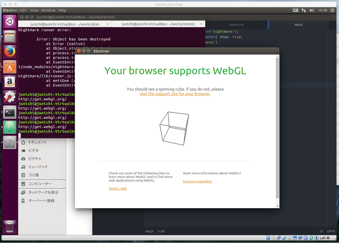Open the khronos.org/webgl link
This screenshot has height=243, width=339.
coord(197,181)
